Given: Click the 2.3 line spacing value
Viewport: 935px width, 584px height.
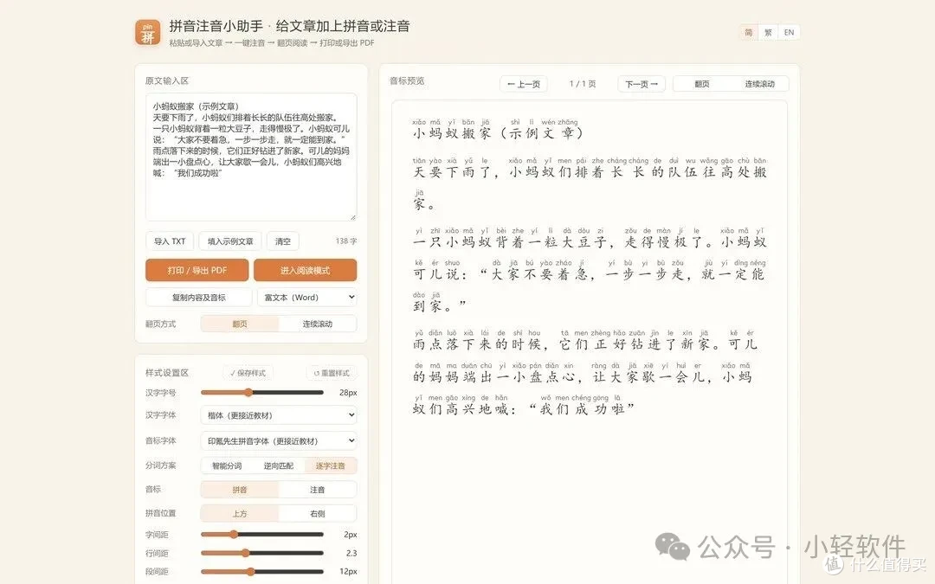Looking at the screenshot, I should 351,553.
